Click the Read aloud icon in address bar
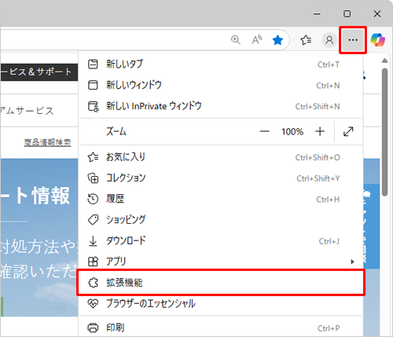The width and height of the screenshot is (393, 337). pos(257,40)
